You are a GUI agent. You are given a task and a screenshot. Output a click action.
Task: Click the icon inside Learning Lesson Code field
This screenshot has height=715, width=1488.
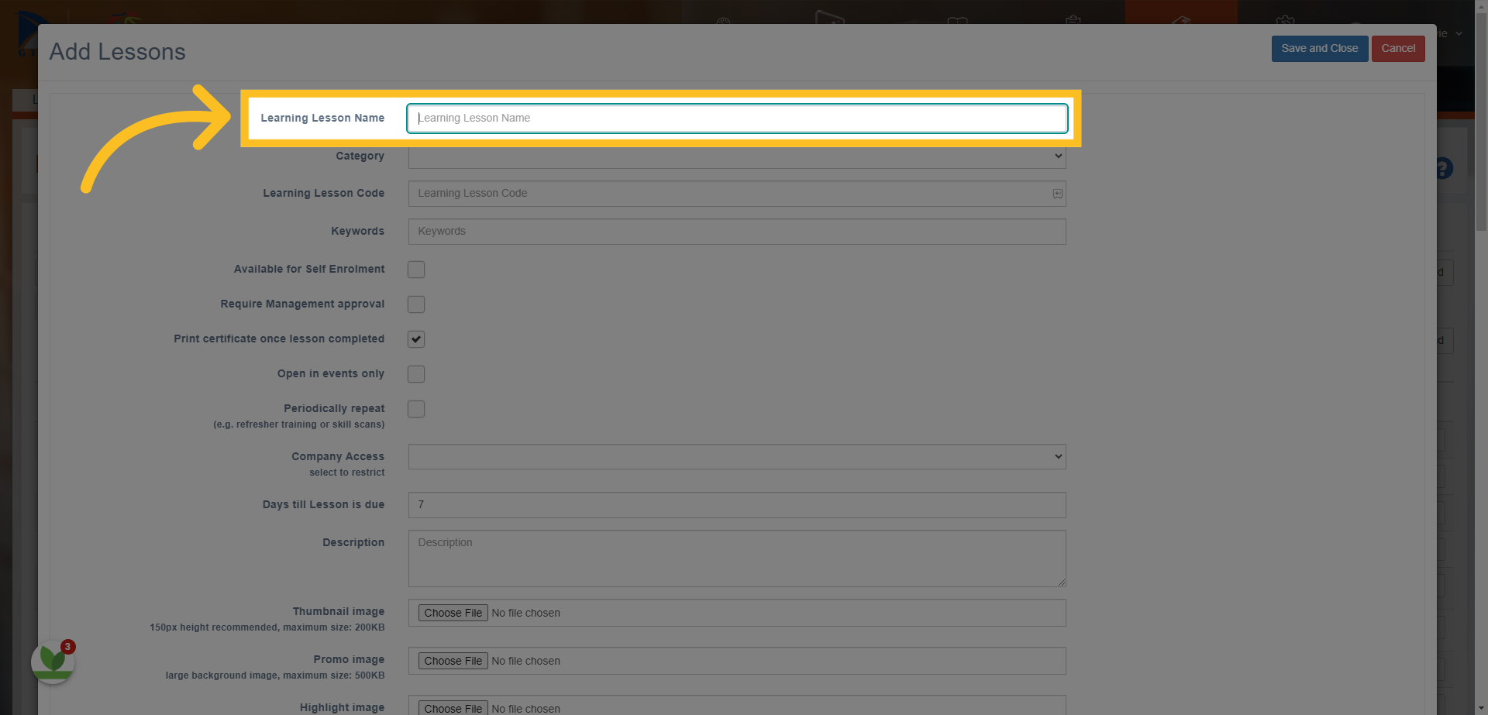click(1057, 194)
